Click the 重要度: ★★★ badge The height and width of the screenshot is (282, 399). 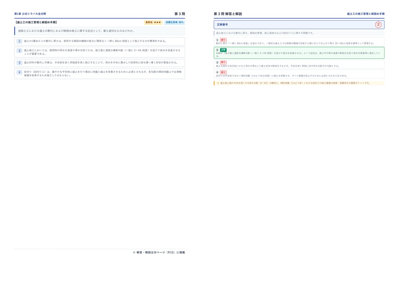(153, 22)
